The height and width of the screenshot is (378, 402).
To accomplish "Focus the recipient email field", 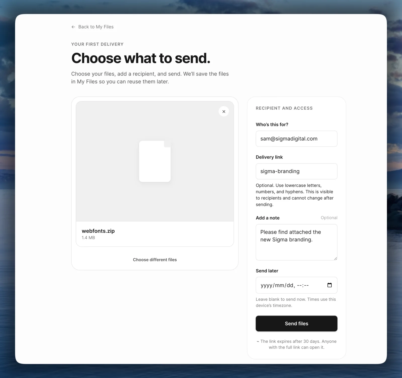I will (x=296, y=139).
